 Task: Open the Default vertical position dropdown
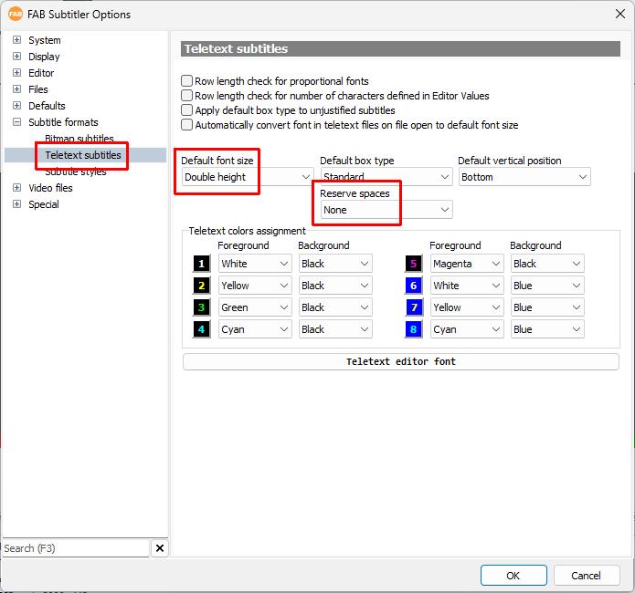pos(524,177)
